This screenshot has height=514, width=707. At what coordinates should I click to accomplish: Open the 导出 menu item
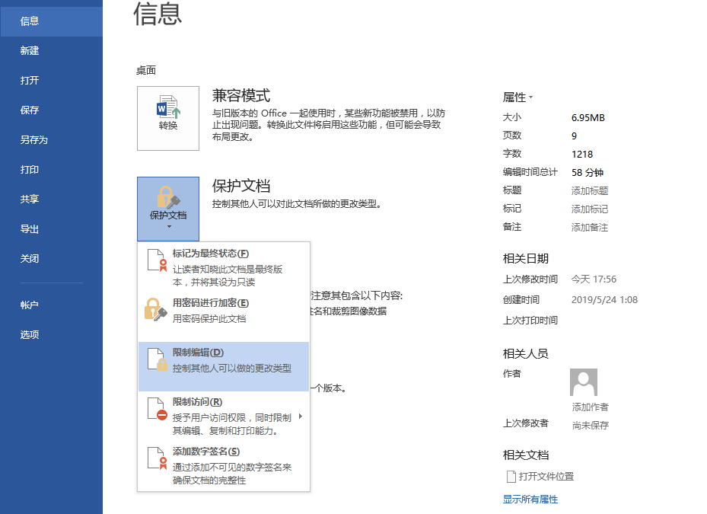tap(29, 228)
